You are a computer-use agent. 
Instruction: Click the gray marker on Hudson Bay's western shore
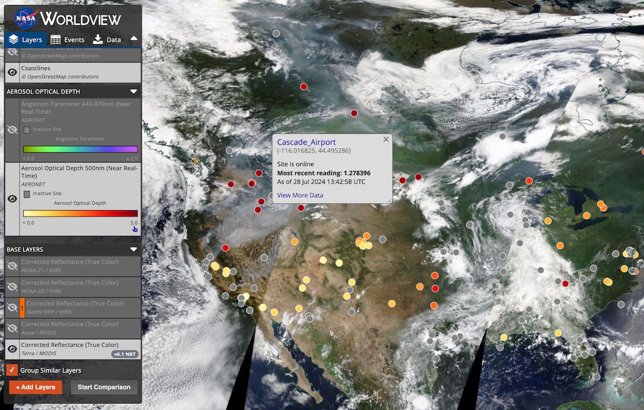coord(469,68)
